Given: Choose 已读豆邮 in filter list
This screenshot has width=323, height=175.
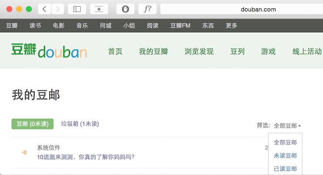Looking at the screenshot, I should [x=285, y=168].
